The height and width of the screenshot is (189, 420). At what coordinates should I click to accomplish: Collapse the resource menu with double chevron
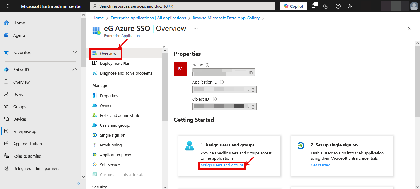coord(164,47)
